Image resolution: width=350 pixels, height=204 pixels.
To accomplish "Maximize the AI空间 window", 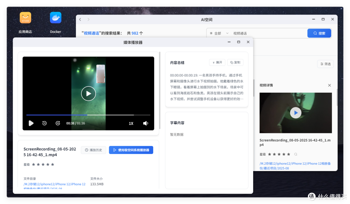I will pos(323,19).
